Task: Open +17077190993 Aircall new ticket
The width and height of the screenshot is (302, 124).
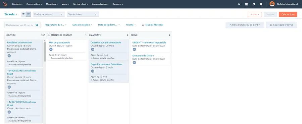Action: point(21,104)
